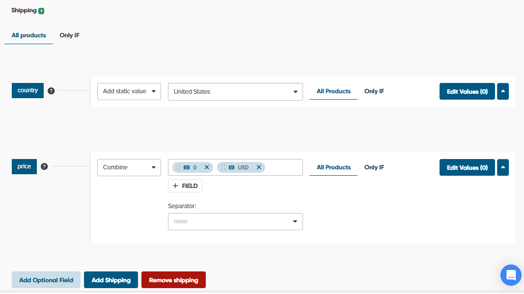
Task: Grab drag handle of the "USD" chip
Action: pos(223,167)
